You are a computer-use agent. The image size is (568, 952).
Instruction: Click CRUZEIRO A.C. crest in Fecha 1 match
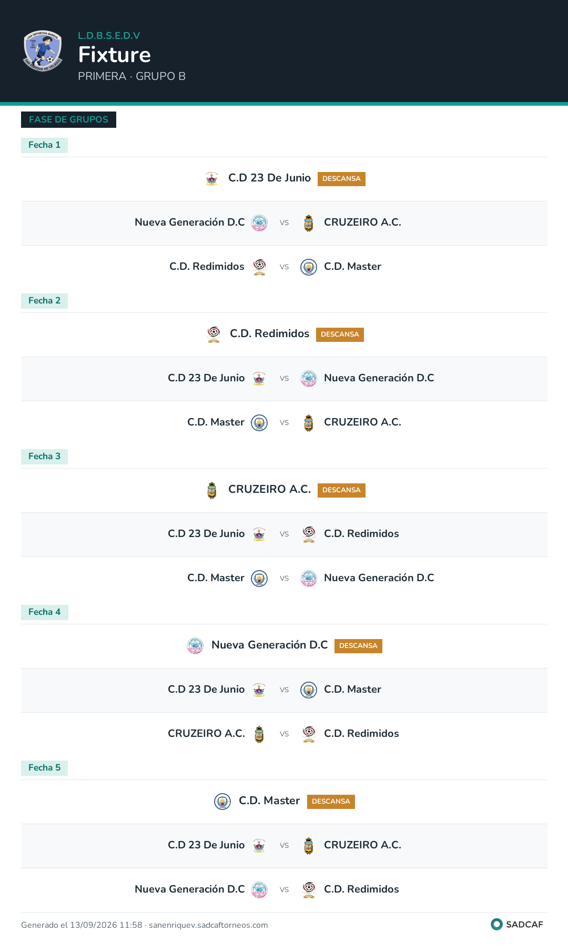pos(309,223)
